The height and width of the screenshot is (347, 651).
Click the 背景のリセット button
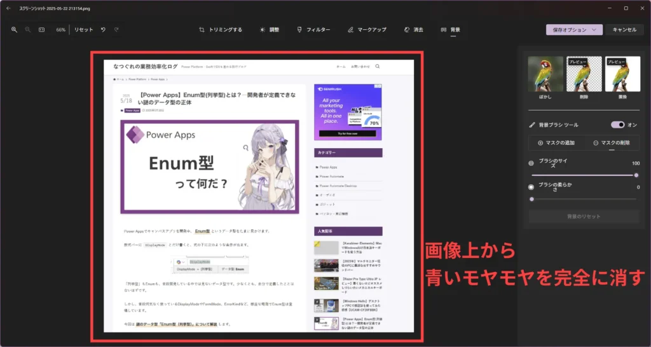[584, 216]
